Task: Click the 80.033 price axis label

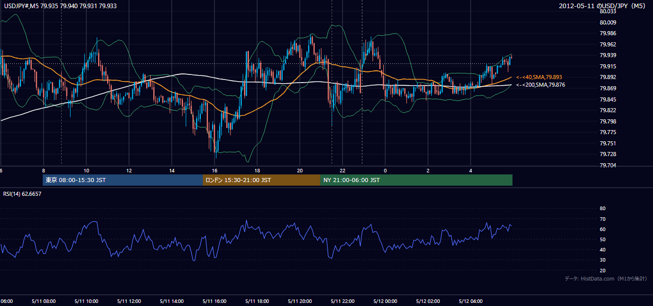Action: [608, 11]
